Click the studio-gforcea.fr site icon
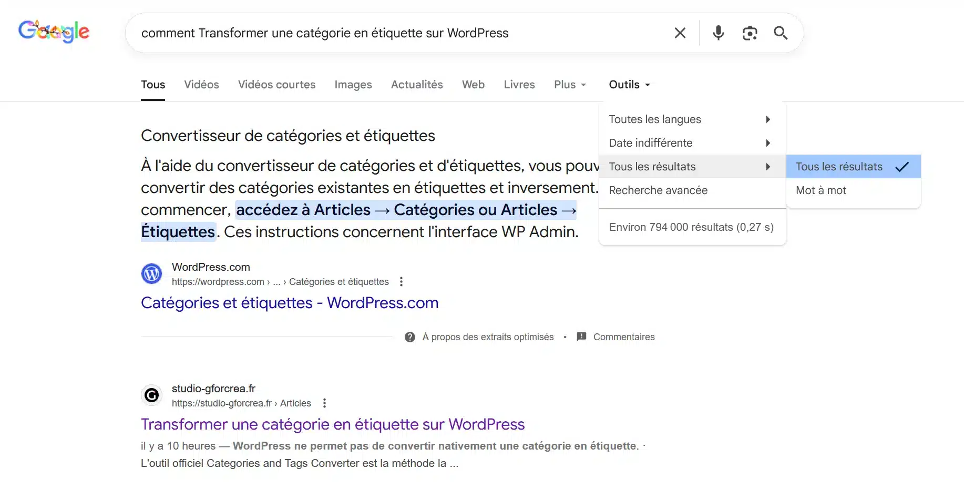The width and height of the screenshot is (964, 489). [151, 395]
